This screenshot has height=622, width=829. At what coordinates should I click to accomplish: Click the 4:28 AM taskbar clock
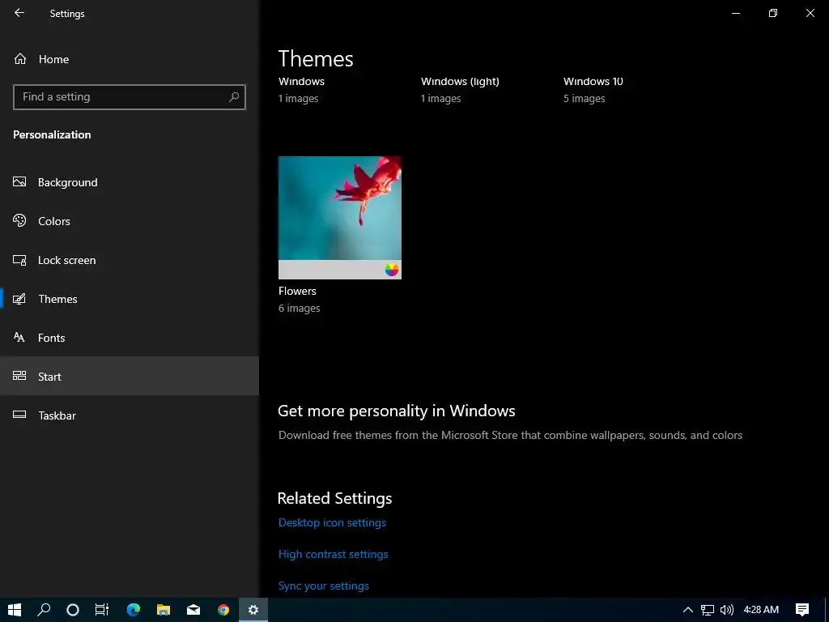tap(761, 610)
